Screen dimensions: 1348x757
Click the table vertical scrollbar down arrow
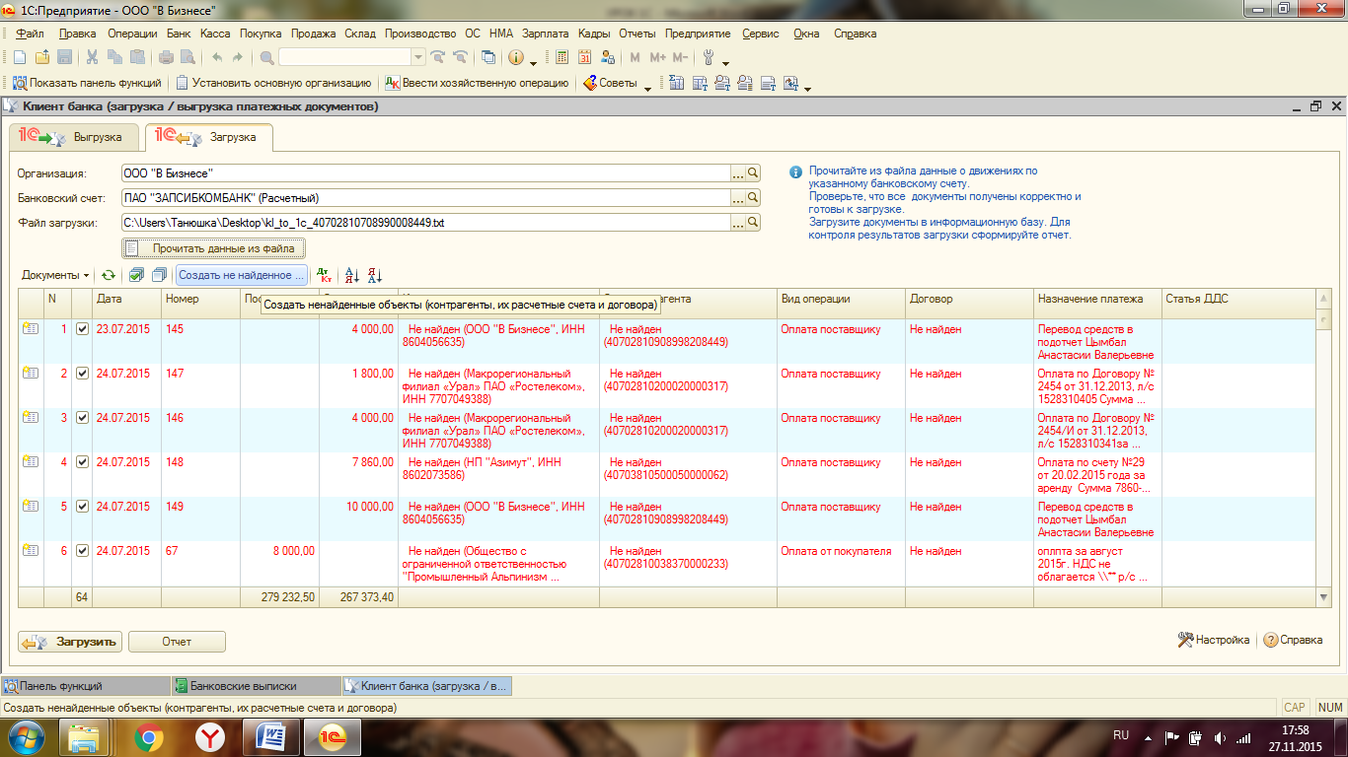point(1324,596)
